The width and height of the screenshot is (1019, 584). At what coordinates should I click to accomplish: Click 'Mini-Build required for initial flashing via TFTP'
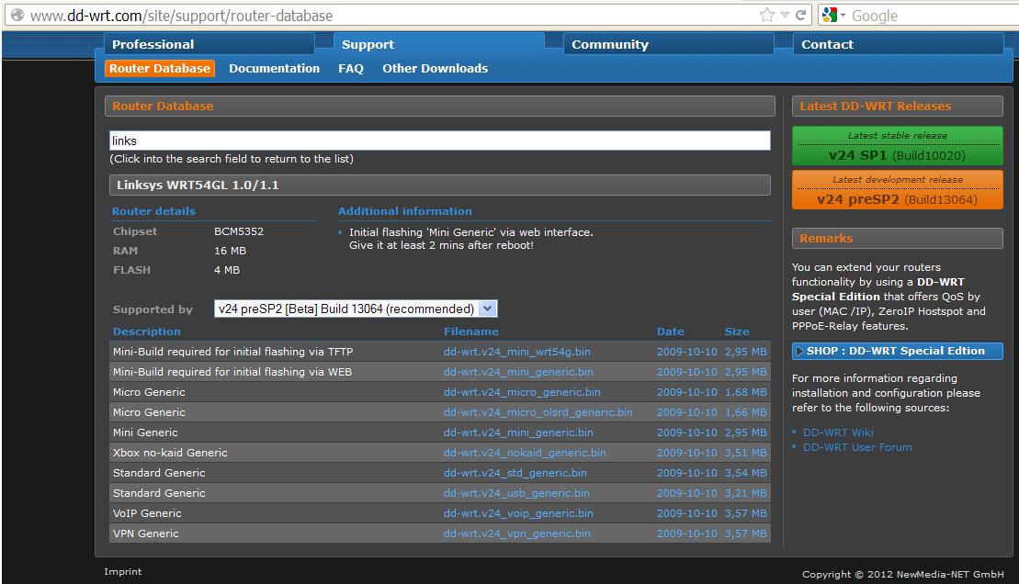pyautogui.click(x=232, y=352)
